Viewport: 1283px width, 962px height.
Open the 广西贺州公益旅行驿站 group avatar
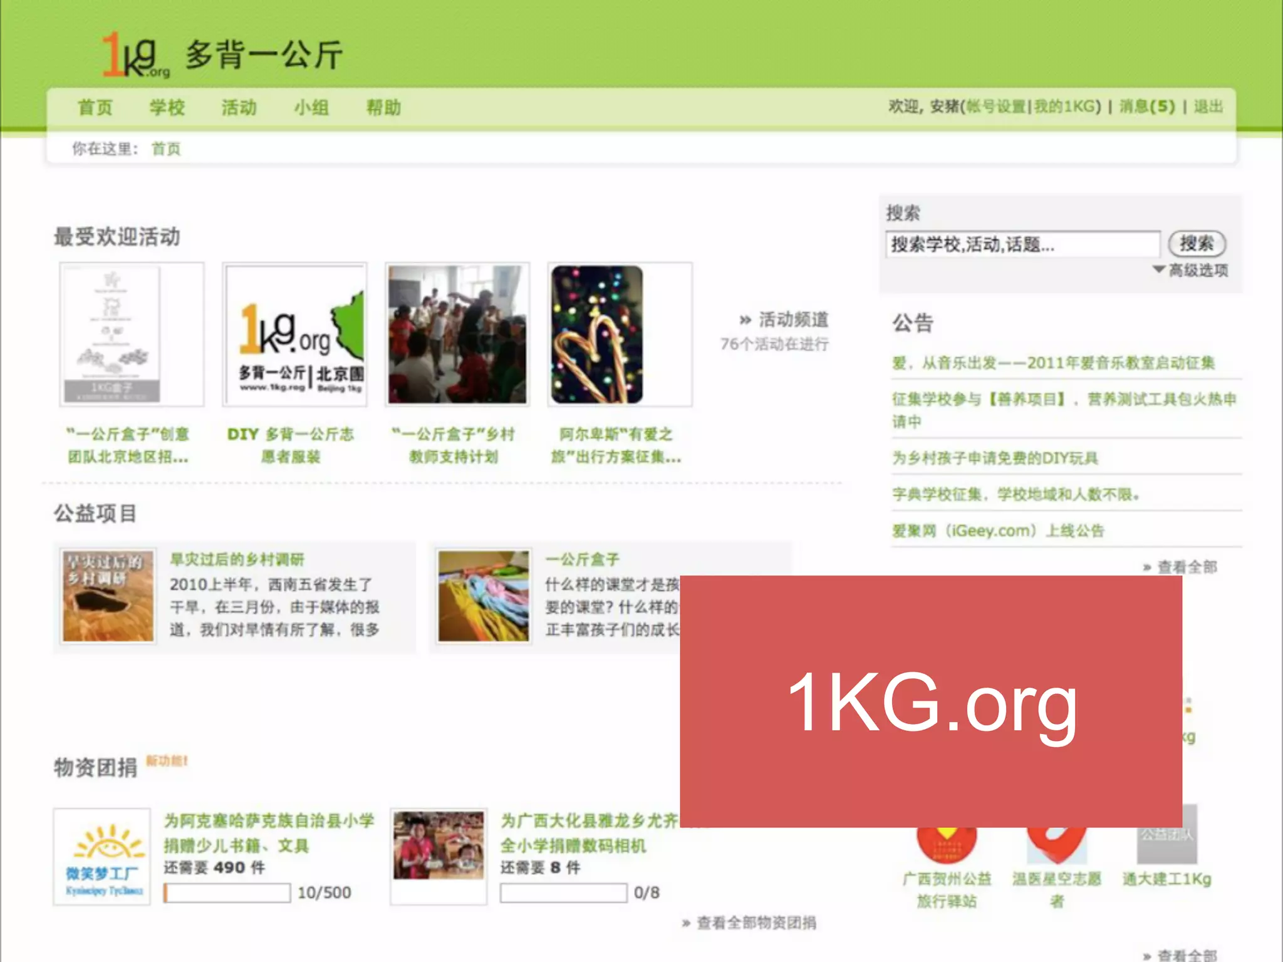click(947, 846)
